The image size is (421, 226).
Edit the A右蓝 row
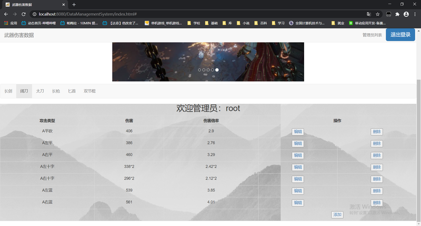[x=298, y=203]
